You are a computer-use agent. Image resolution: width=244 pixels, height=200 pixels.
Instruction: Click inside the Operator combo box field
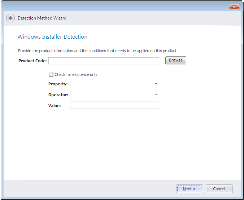[111, 95]
